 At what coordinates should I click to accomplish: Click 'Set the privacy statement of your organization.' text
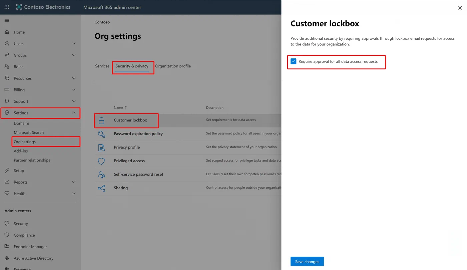[242, 147]
